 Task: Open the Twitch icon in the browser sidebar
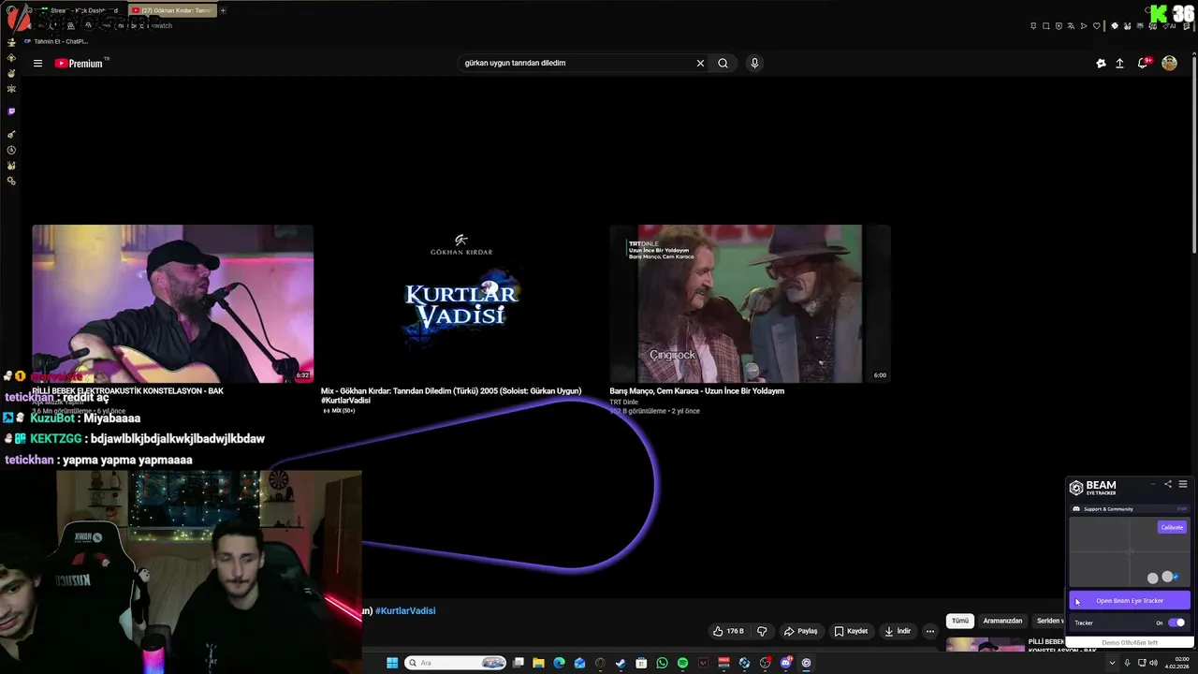(x=11, y=111)
